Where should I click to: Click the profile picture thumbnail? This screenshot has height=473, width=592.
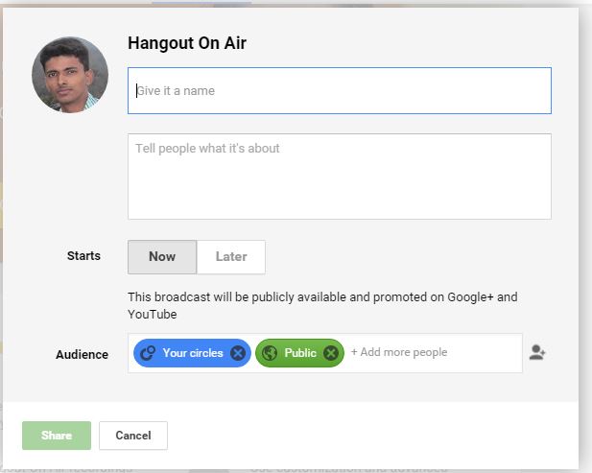click(x=70, y=75)
